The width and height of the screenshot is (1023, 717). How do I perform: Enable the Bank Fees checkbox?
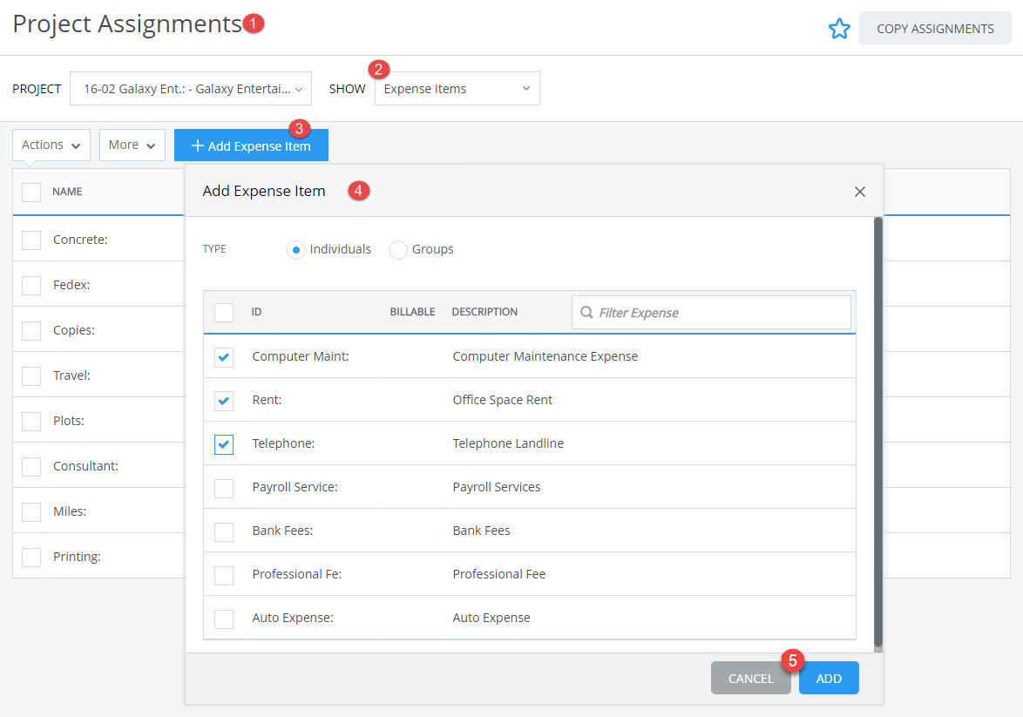224,531
